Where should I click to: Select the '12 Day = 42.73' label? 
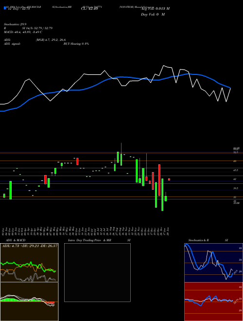[x=19, y=9]
